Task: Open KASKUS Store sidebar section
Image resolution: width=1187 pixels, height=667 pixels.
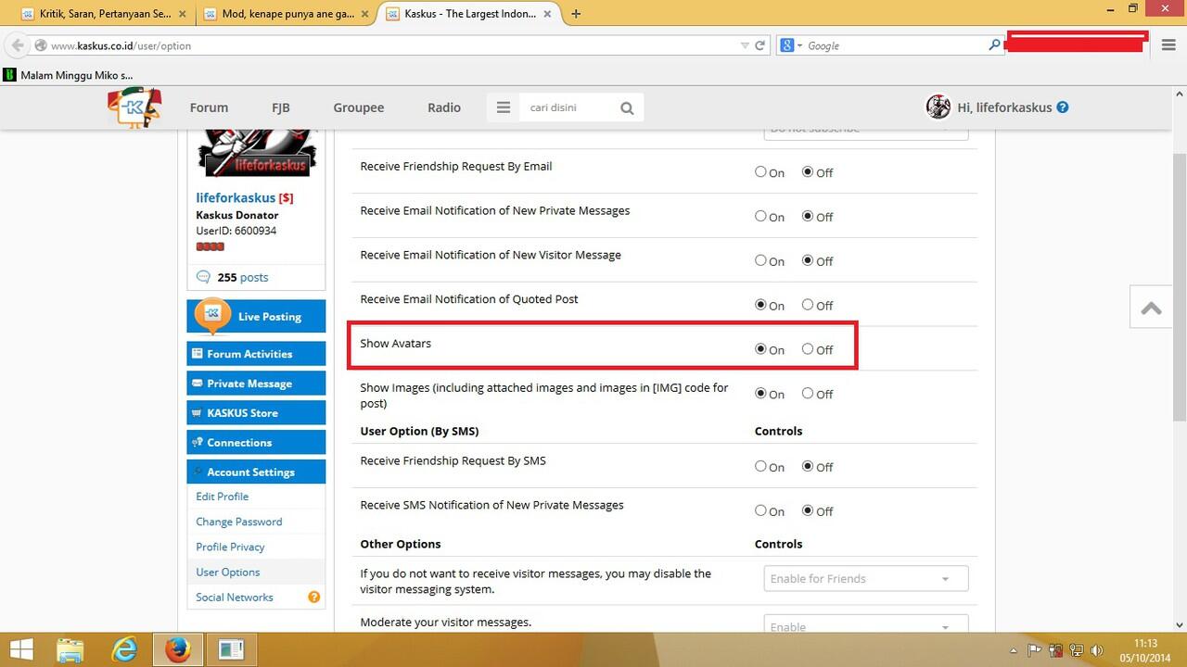Action: click(256, 413)
